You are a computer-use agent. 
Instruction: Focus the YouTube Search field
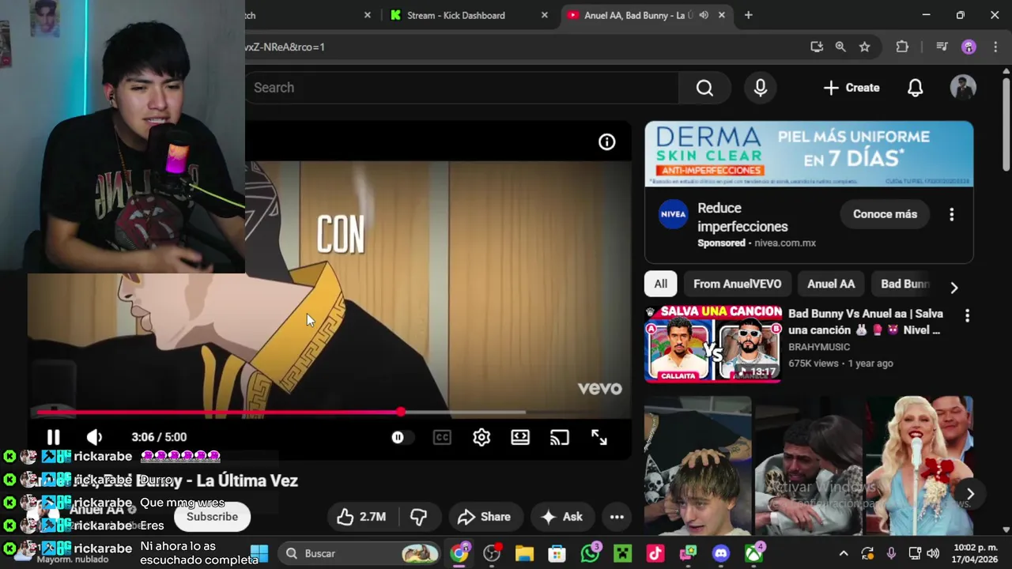coord(462,88)
